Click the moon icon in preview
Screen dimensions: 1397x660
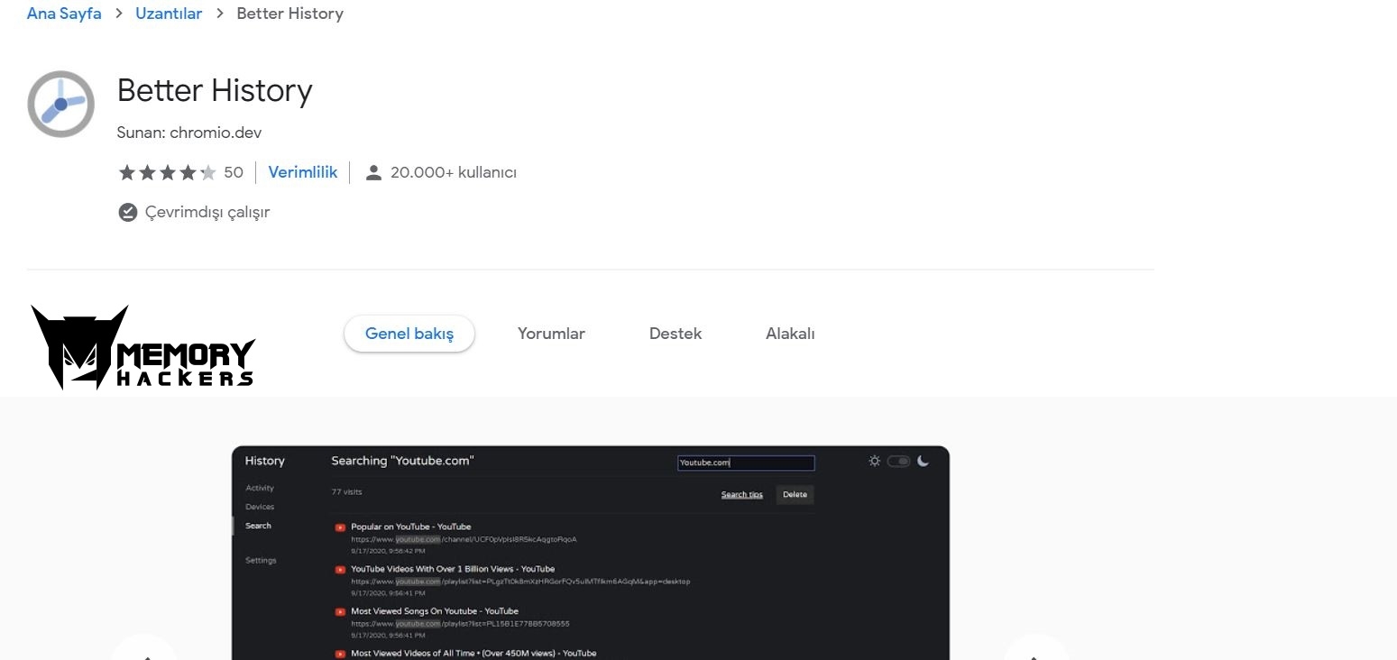[923, 461]
